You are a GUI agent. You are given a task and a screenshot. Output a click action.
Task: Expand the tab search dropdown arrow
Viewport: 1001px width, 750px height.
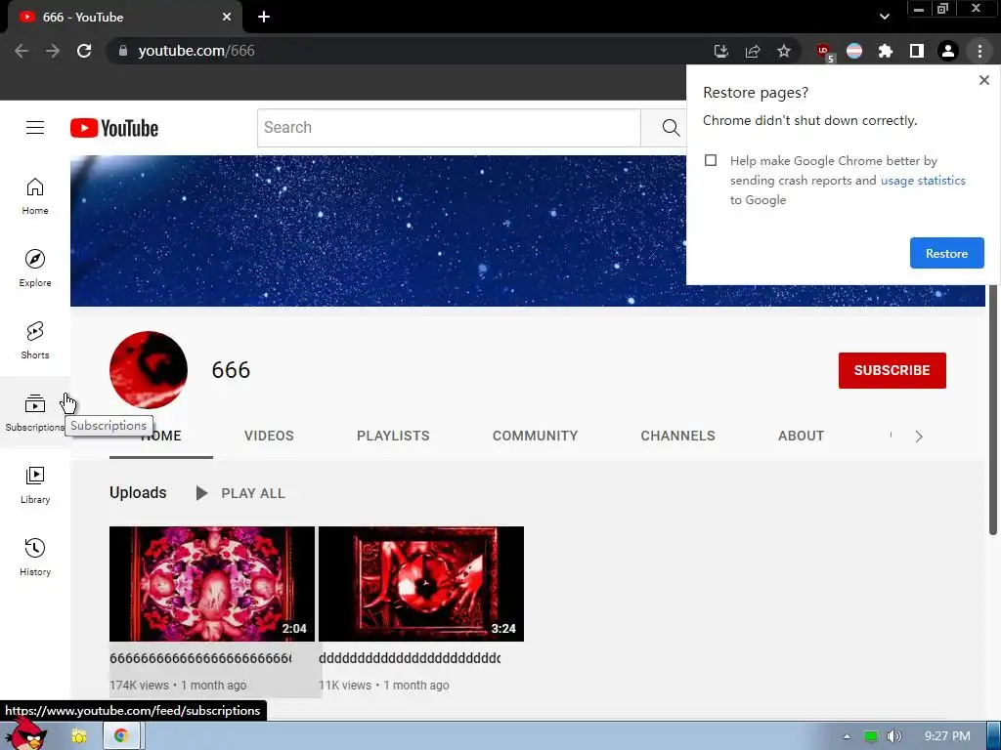tap(884, 17)
